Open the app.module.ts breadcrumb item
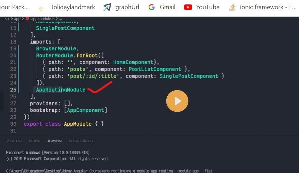Screen dimensions: 299x173 tap(43, 19)
